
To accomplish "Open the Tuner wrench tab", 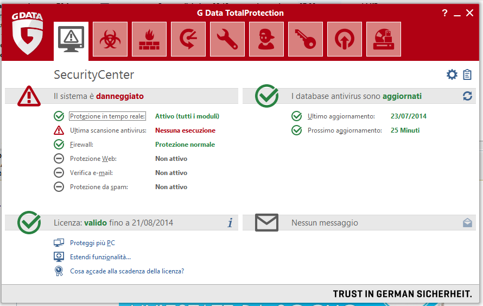I will point(227,39).
